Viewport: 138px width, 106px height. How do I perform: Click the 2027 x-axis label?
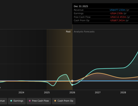click(98, 92)
